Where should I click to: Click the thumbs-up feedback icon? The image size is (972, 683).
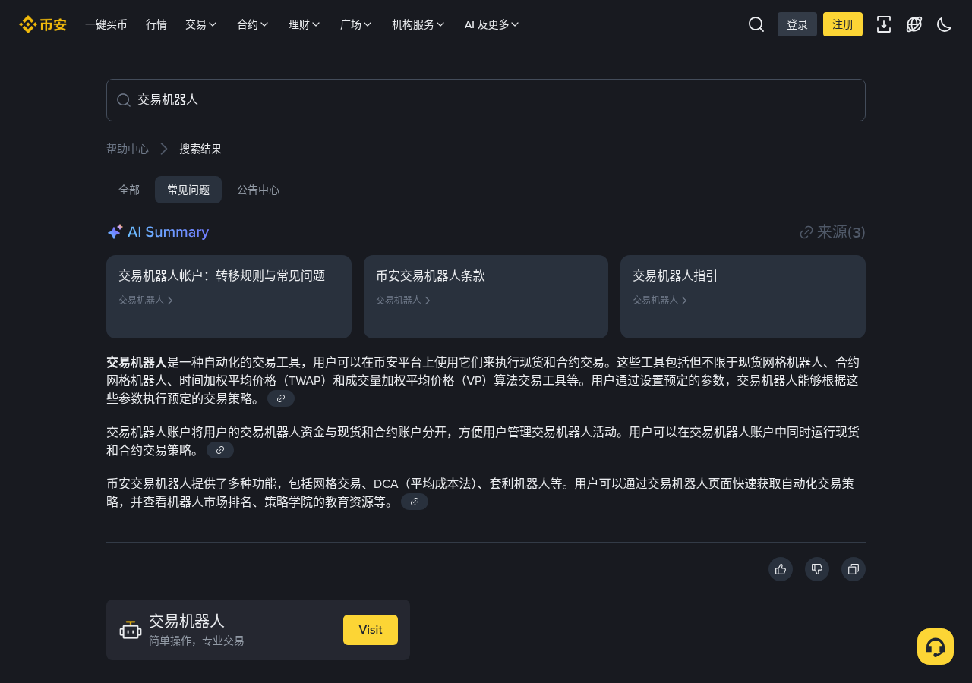click(781, 569)
